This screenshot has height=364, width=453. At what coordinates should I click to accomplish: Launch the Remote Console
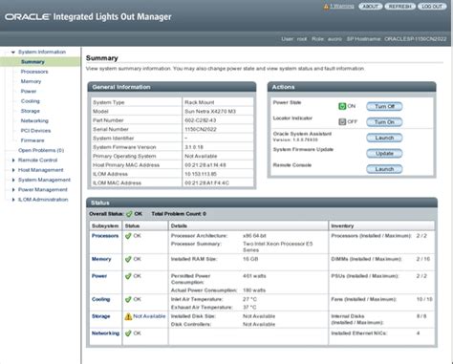(x=384, y=169)
